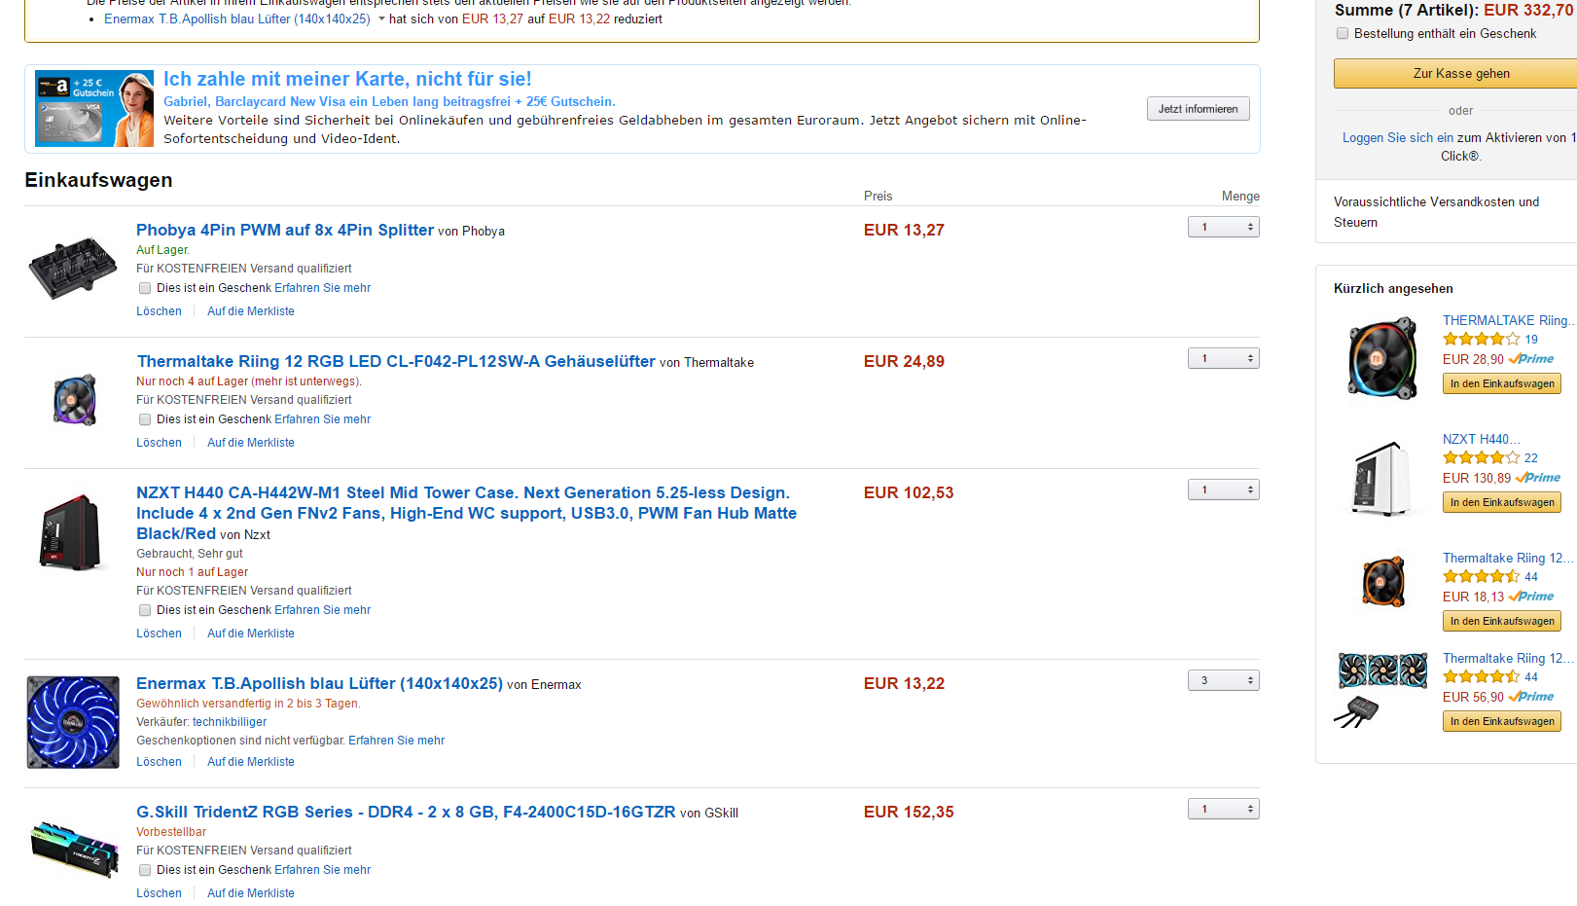
Task: Expand the Enermax price change arrow
Action: click(x=381, y=19)
